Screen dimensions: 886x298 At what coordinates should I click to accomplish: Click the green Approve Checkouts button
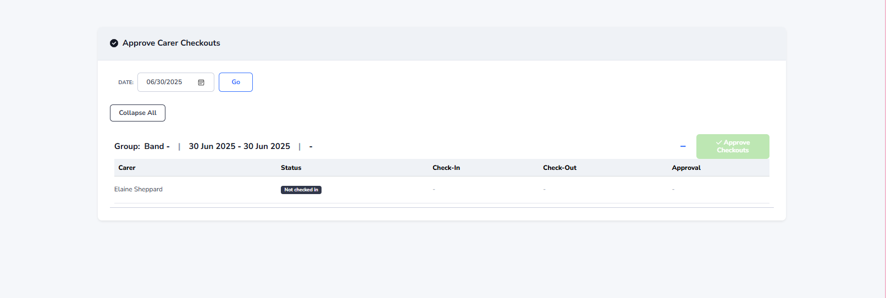pyautogui.click(x=732, y=146)
